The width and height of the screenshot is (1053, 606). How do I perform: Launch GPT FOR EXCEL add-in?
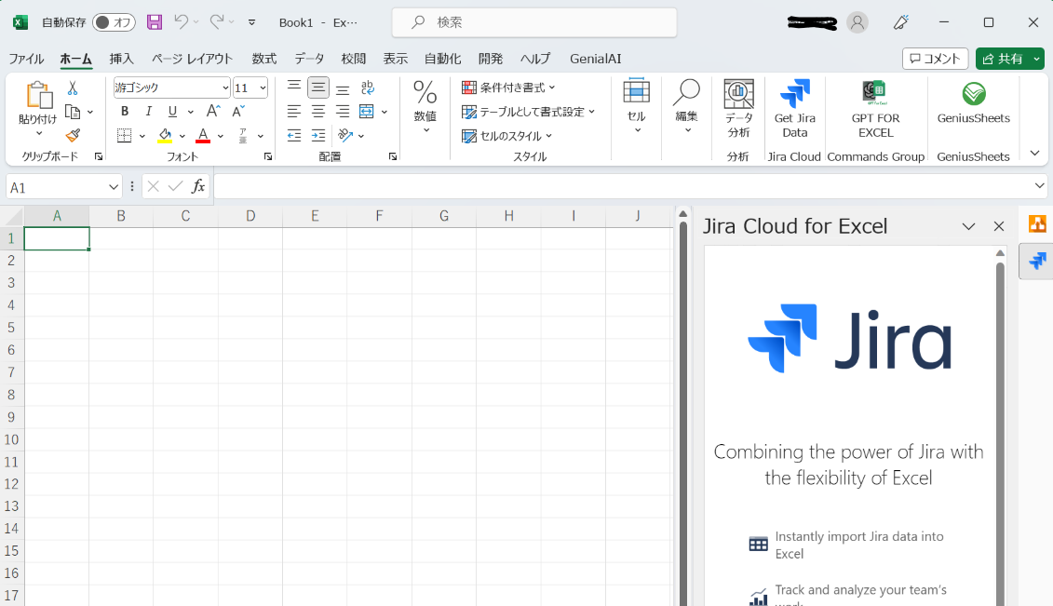click(876, 109)
